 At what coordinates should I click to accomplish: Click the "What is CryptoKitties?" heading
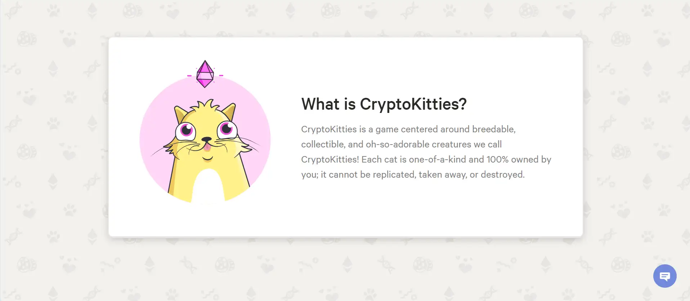(384, 104)
